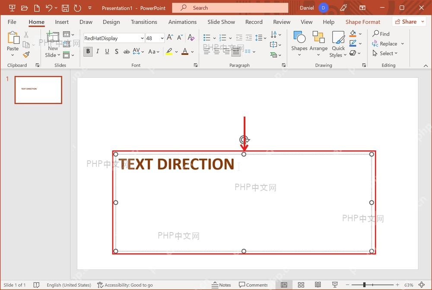The height and width of the screenshot is (290, 432).
Task: Apply yellow text highlight color
Action: [169, 51]
